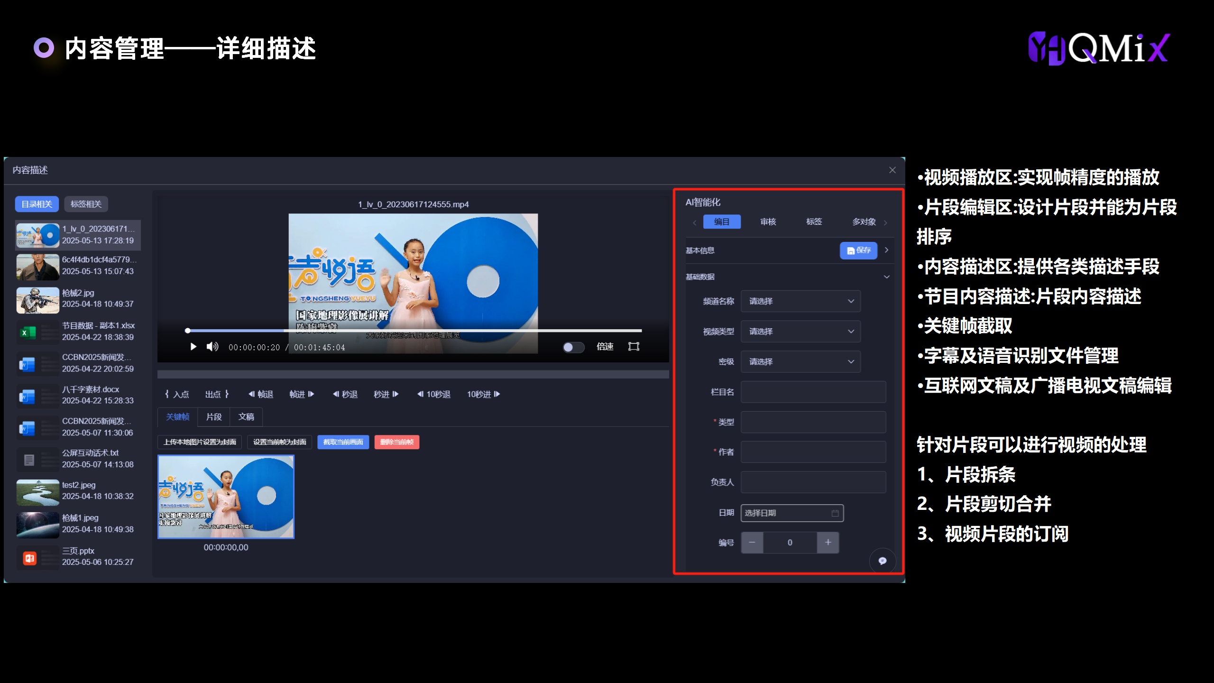The width and height of the screenshot is (1214, 683).
Task: Click the calendar icon in date field
Action: click(835, 513)
